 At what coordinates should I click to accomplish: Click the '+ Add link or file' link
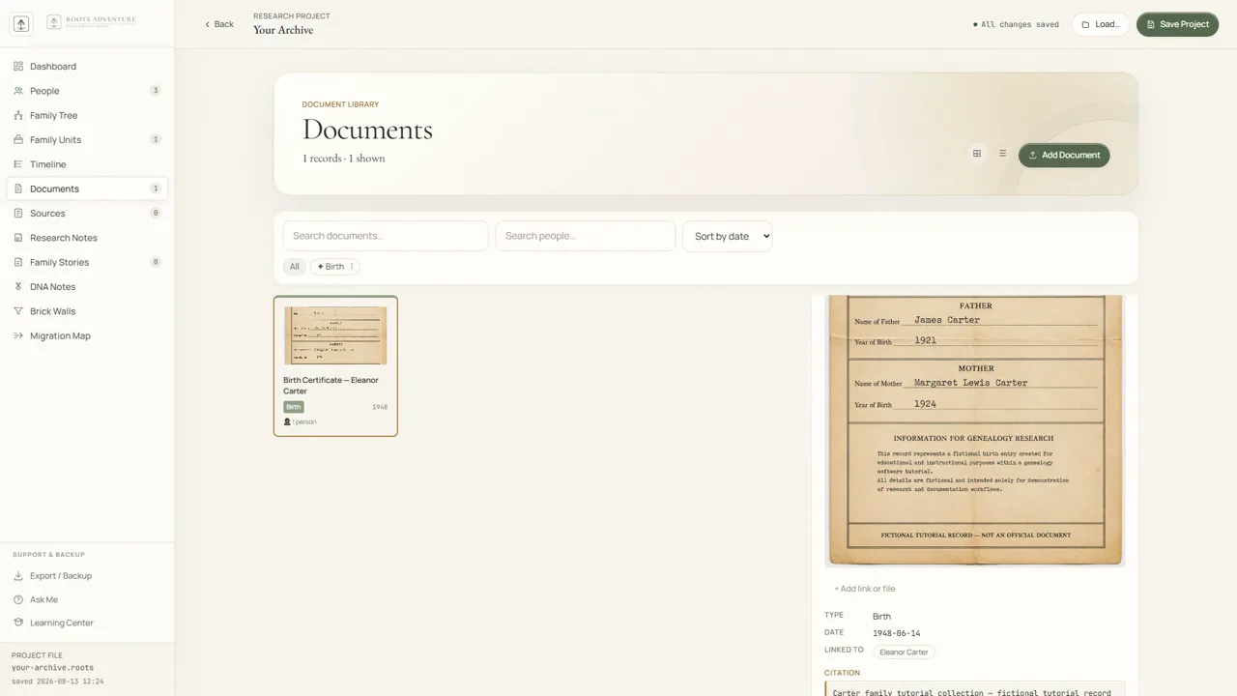point(865,589)
